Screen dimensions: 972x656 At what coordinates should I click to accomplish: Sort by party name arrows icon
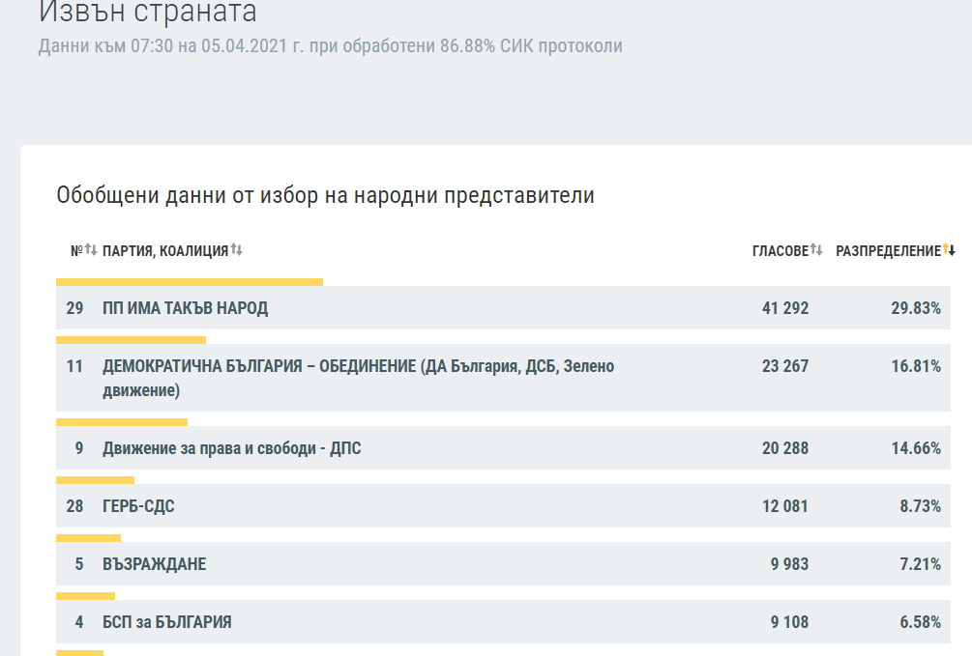[x=236, y=249]
